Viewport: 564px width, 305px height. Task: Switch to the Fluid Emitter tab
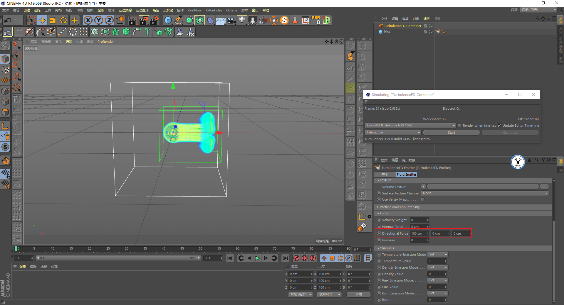(x=406, y=174)
